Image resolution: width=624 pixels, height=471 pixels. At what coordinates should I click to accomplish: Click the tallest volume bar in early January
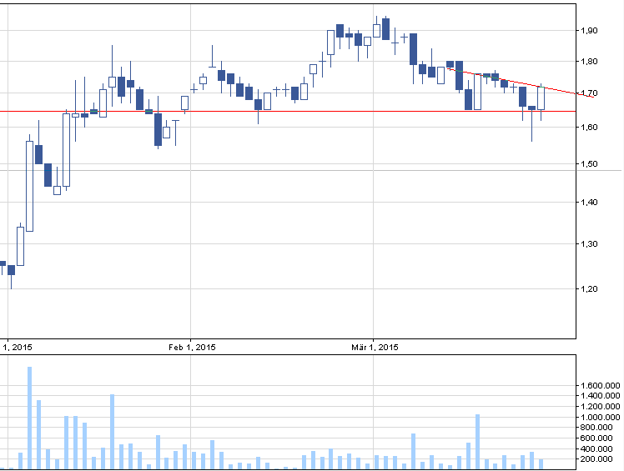coord(29,417)
